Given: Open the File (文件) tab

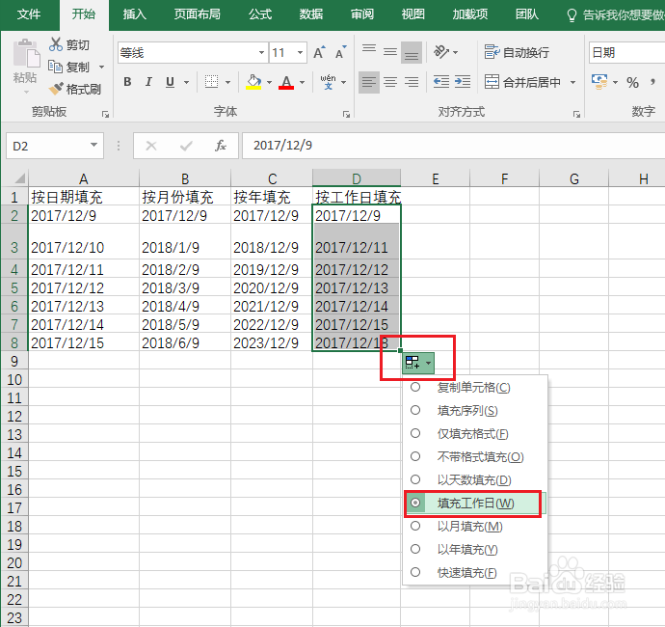Looking at the screenshot, I should (29, 14).
